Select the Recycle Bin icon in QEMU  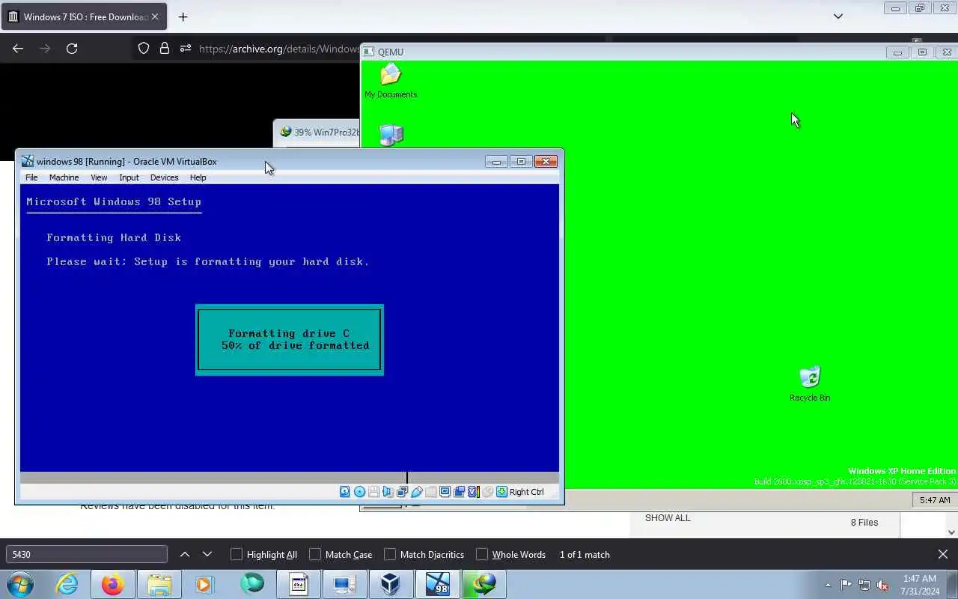coord(810,384)
